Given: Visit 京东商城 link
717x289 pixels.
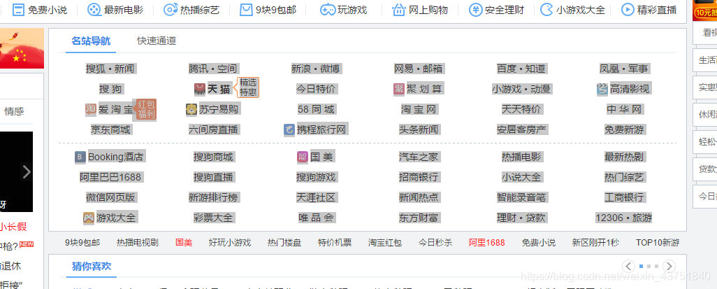Looking at the screenshot, I should [x=110, y=129].
